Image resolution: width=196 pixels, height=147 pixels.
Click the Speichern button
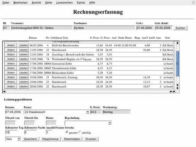[31, 139]
